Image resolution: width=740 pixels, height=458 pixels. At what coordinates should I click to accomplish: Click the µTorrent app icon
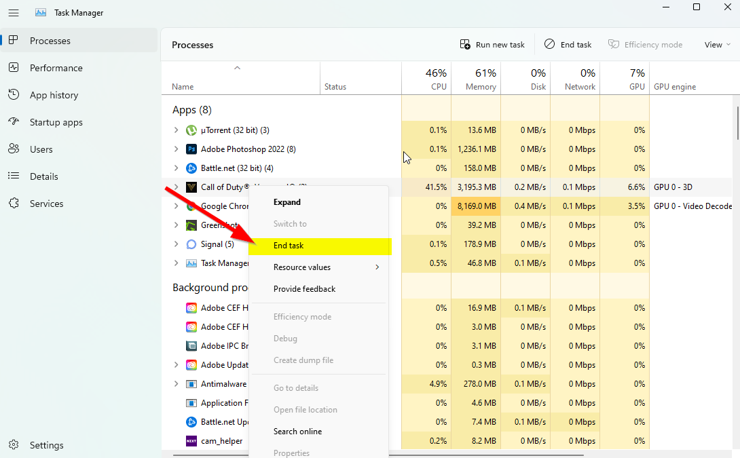(191, 130)
